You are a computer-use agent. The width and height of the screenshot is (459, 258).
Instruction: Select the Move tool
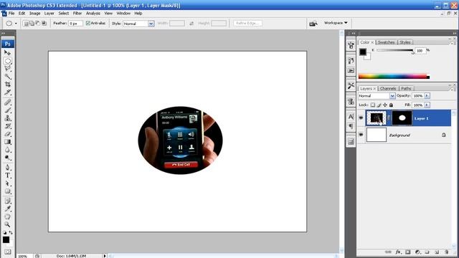(8, 52)
